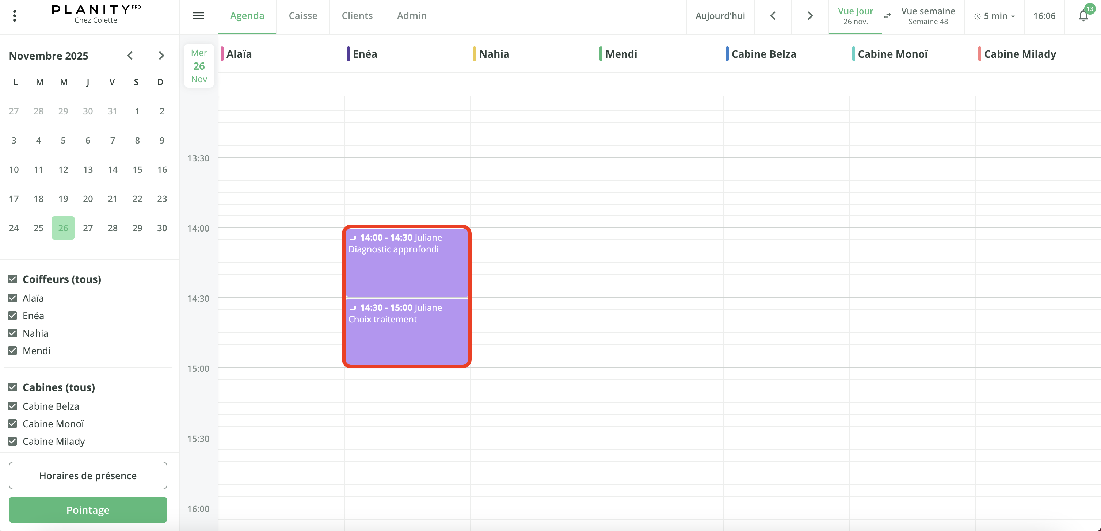Viewport: 1101px width, 531px height.
Task: Open Horaires de présence
Action: (88, 475)
